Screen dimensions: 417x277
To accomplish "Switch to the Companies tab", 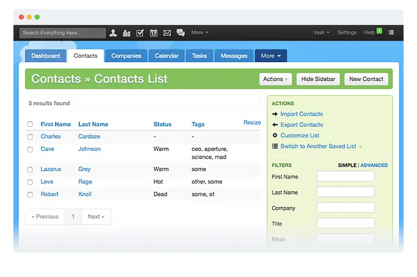I will point(126,56).
